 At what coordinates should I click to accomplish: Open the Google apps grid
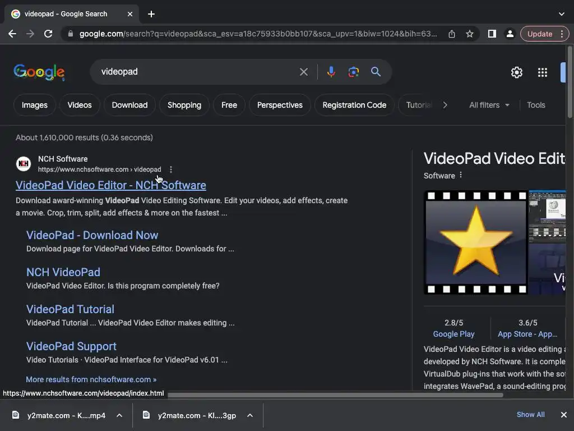click(542, 72)
